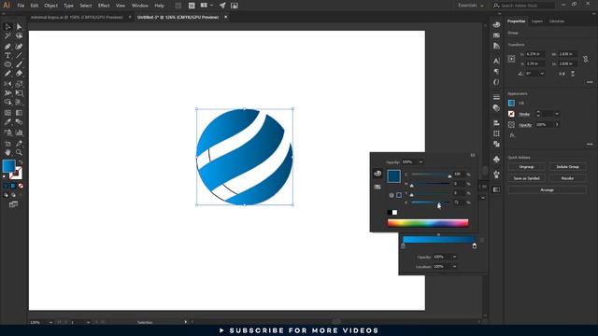Viewport: 598px width, 336px height.
Task: Select the Lasso tool
Action: click(19, 35)
